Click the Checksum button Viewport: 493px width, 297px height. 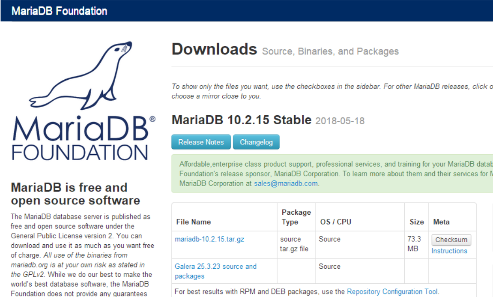click(x=451, y=240)
